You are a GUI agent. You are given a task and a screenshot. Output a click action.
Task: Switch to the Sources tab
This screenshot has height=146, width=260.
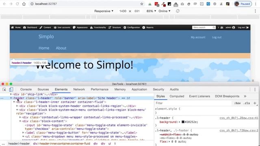(x=43, y=89)
